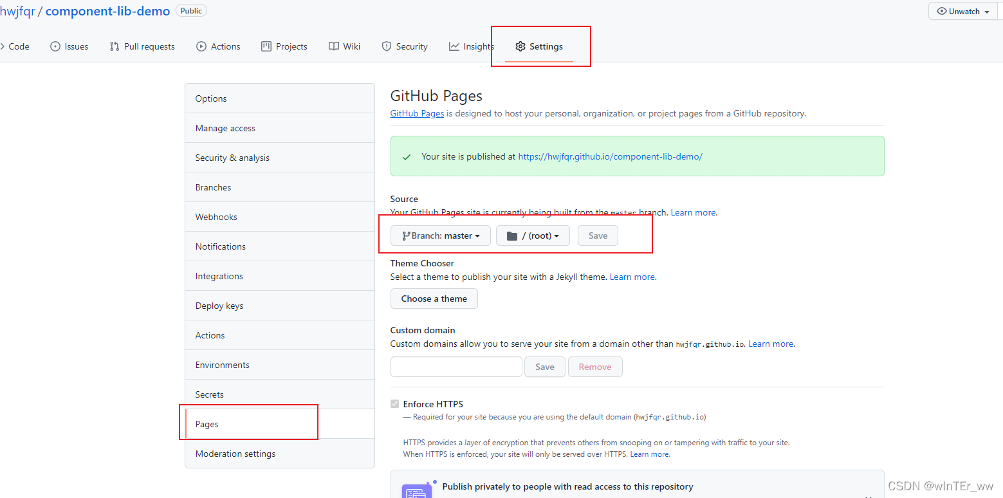The height and width of the screenshot is (498, 1003).
Task: Toggle the Enforce HTTPS checkbox
Action: (394, 404)
